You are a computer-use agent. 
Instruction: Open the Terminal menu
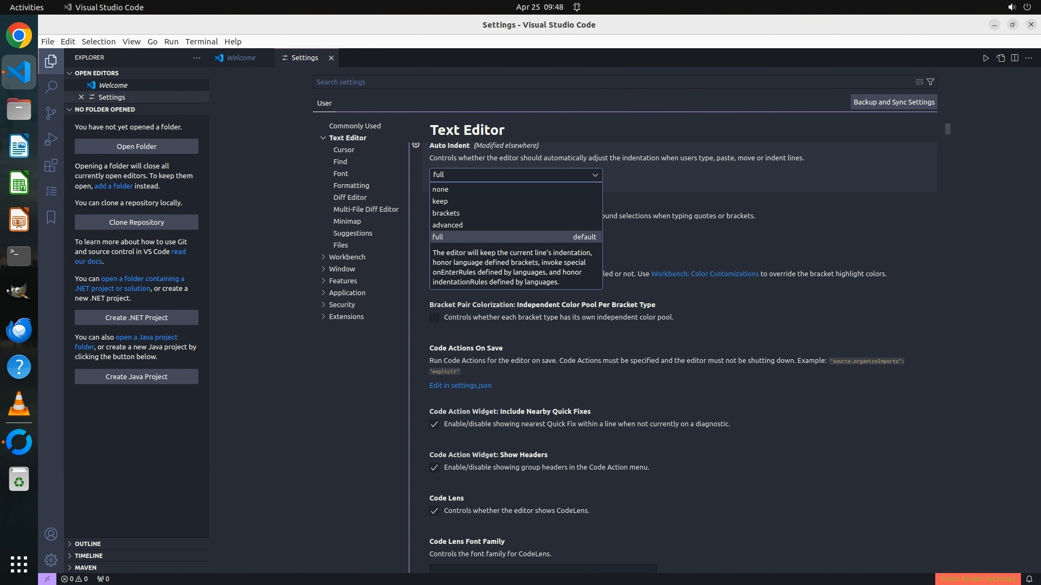click(201, 42)
